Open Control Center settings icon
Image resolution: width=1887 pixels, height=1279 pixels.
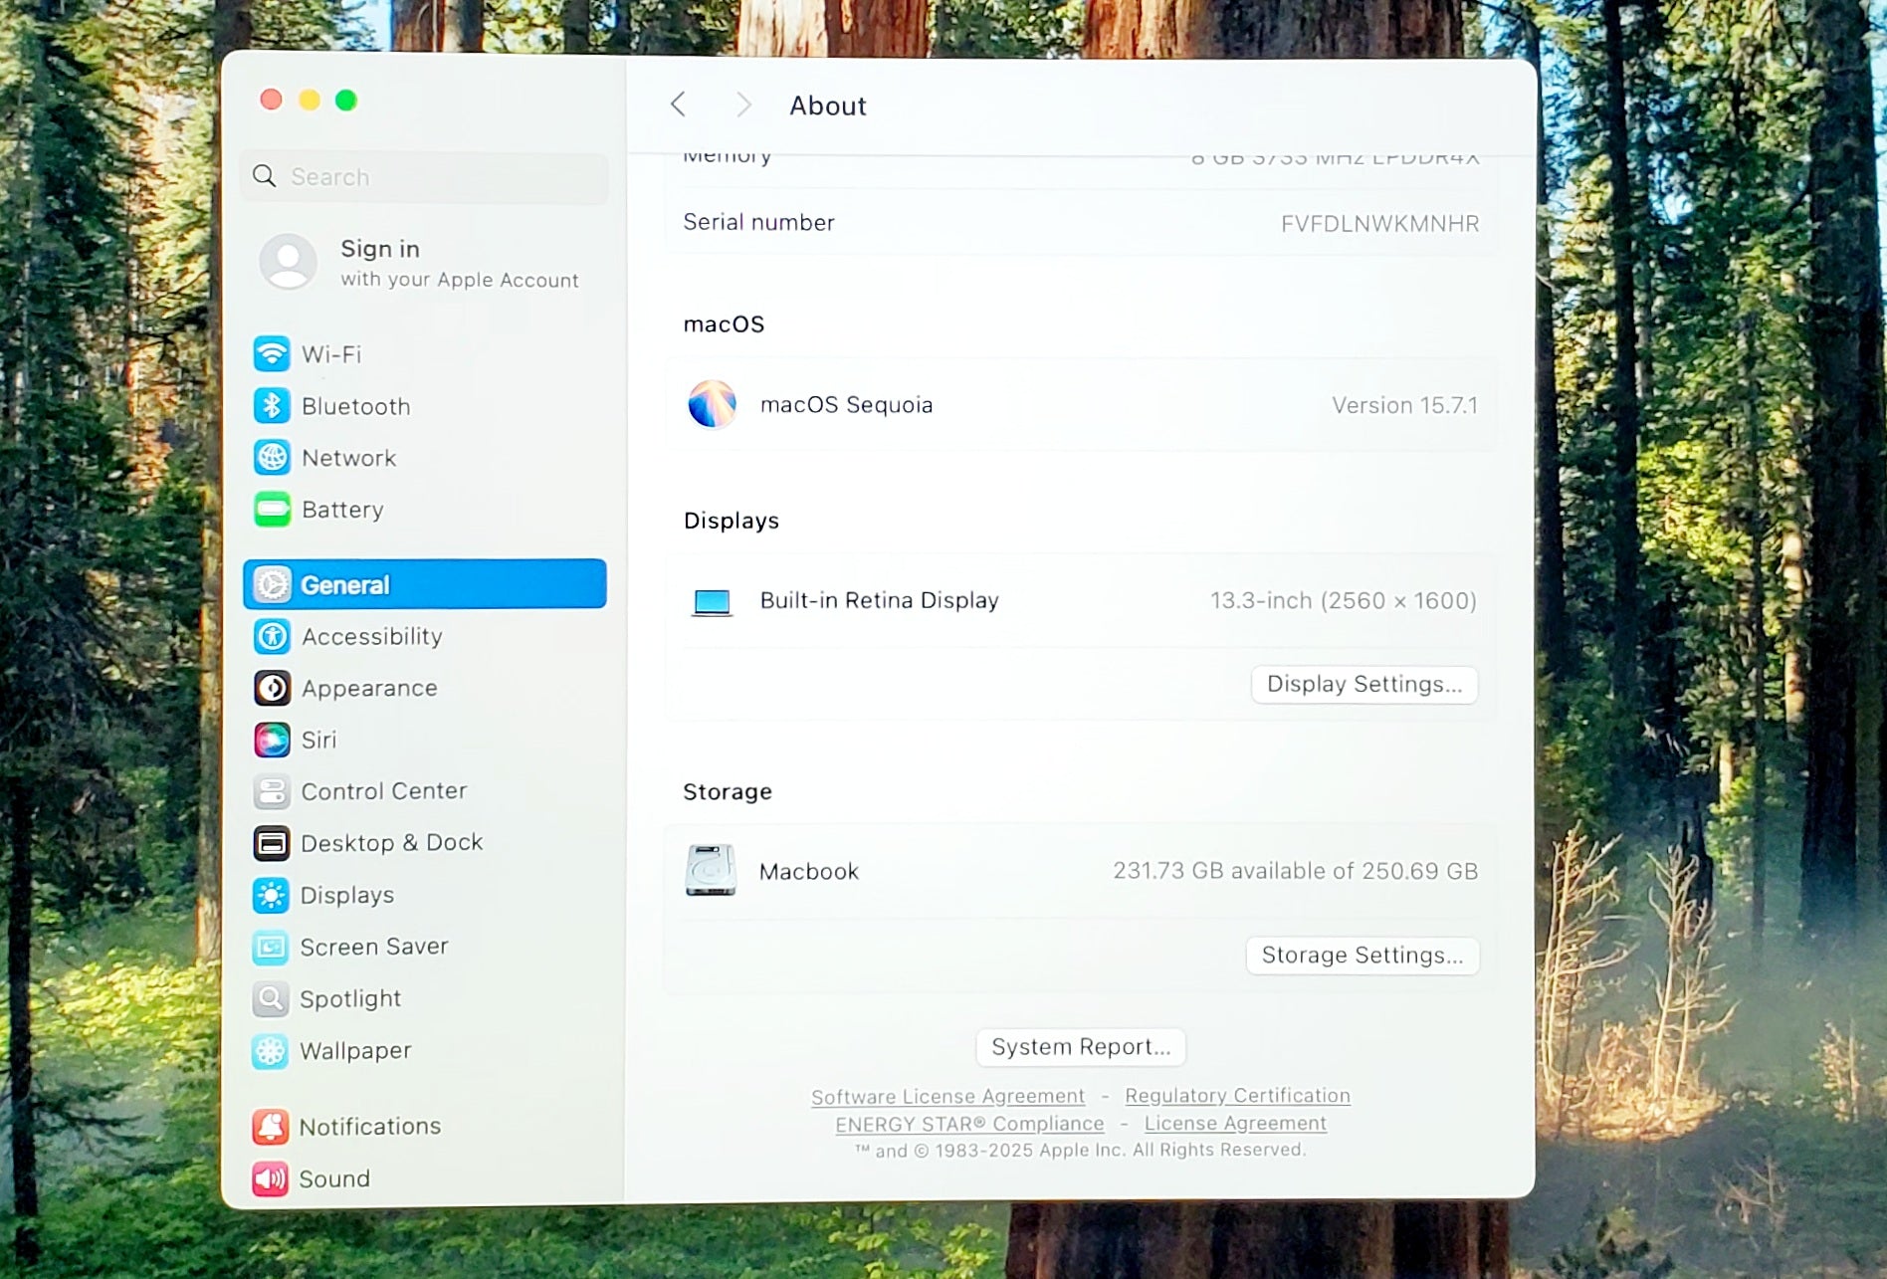272,791
